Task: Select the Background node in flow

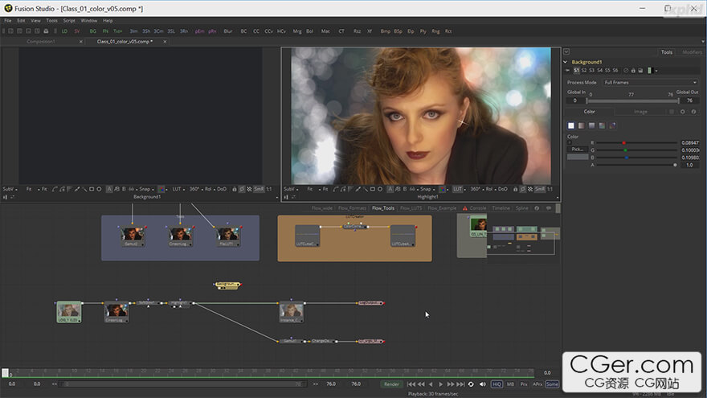Action: [x=227, y=285]
